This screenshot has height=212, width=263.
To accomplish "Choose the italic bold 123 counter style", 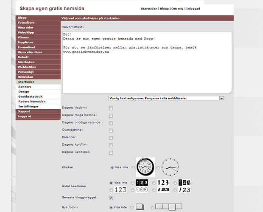I will pos(163,190).
